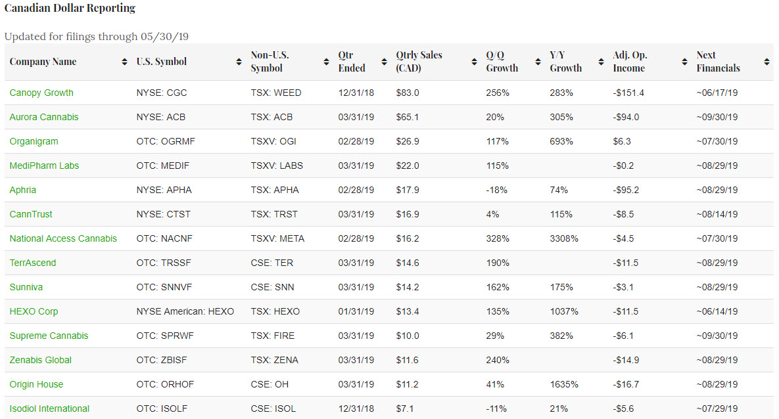Select the CannTrust link

click(x=31, y=214)
